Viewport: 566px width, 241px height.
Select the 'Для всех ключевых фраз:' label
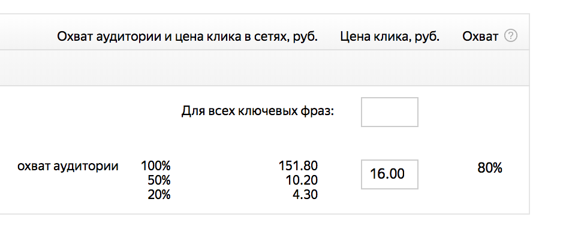click(258, 112)
